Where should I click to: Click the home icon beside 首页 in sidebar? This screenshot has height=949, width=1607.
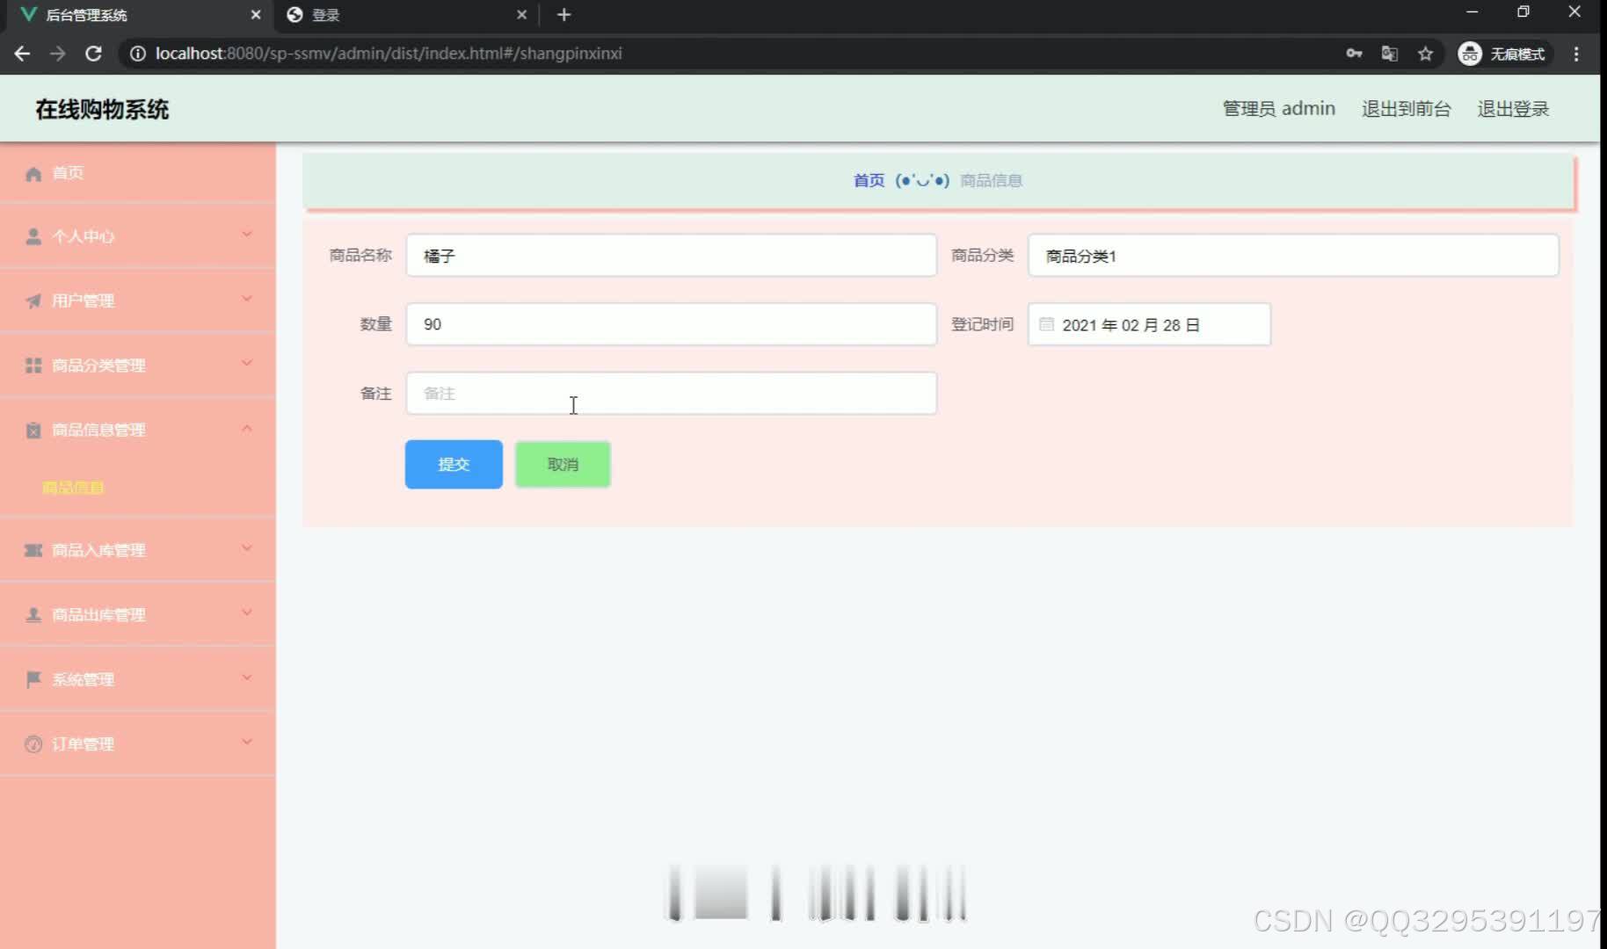click(x=33, y=173)
